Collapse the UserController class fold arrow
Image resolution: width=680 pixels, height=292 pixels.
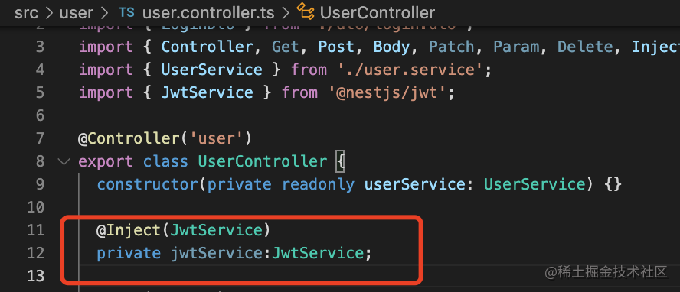[64, 161]
